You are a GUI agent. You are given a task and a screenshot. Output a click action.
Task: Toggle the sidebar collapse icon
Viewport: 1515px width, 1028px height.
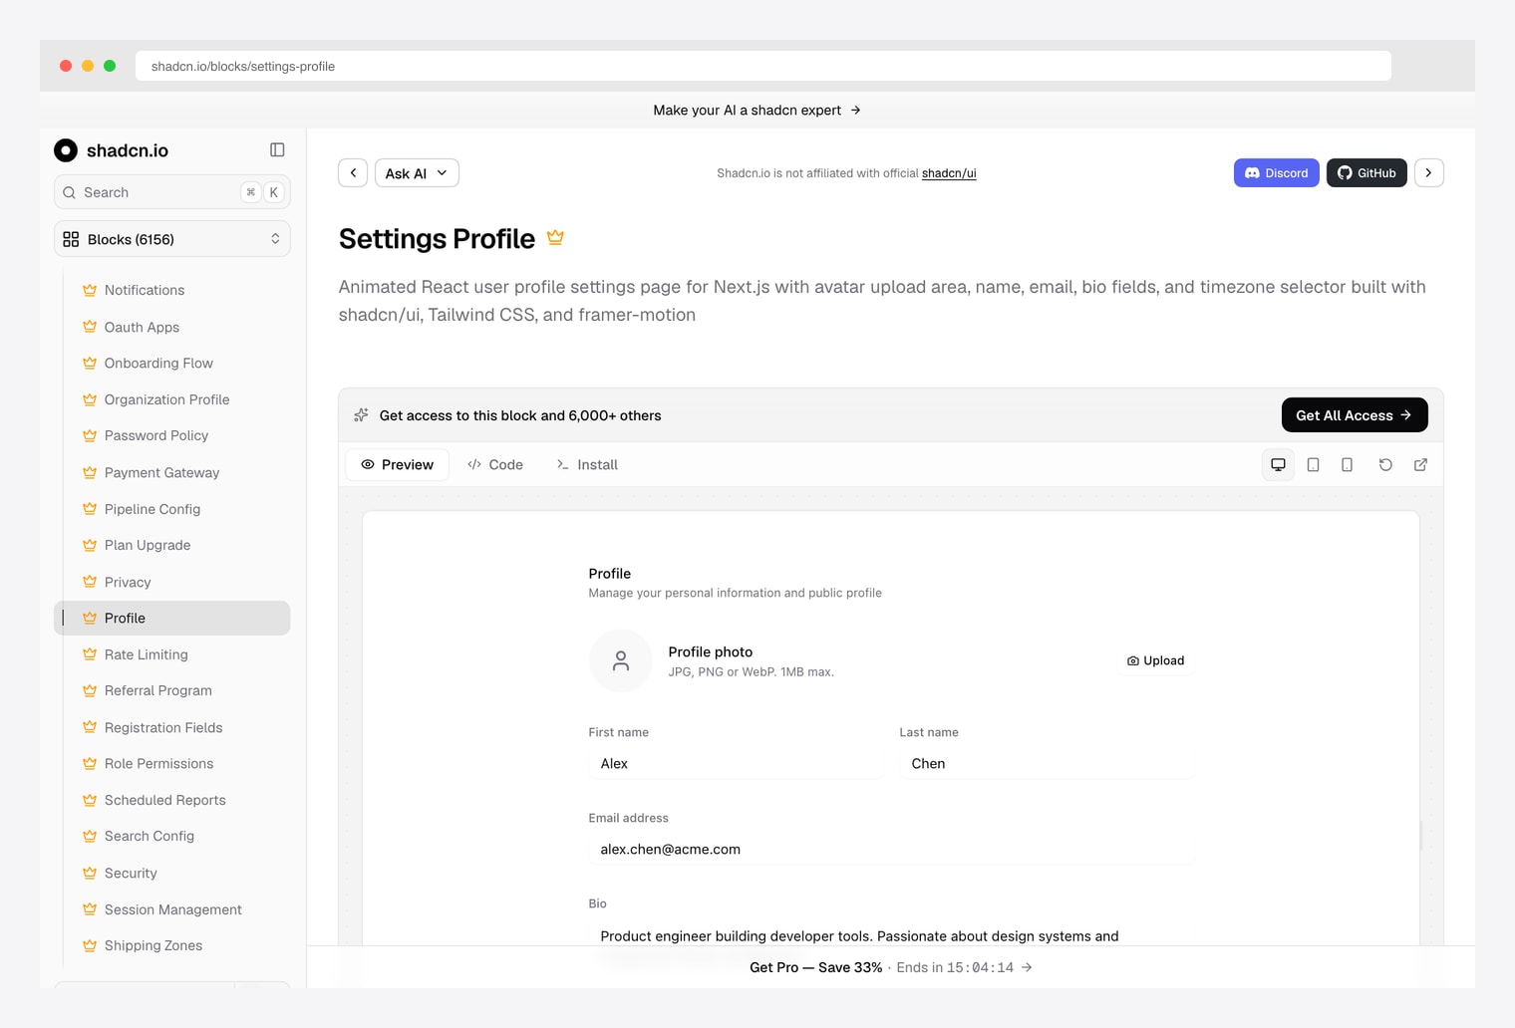pos(277,150)
